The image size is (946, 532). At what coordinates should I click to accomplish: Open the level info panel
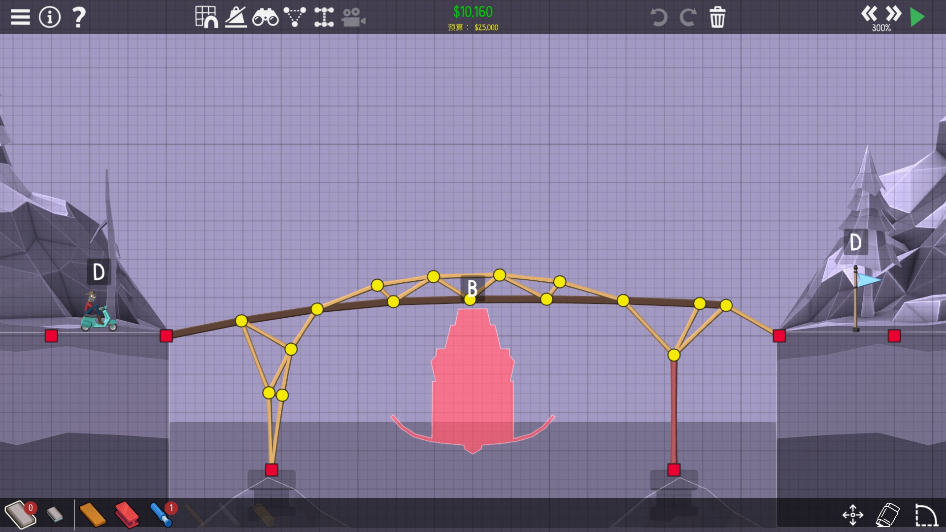pos(50,17)
